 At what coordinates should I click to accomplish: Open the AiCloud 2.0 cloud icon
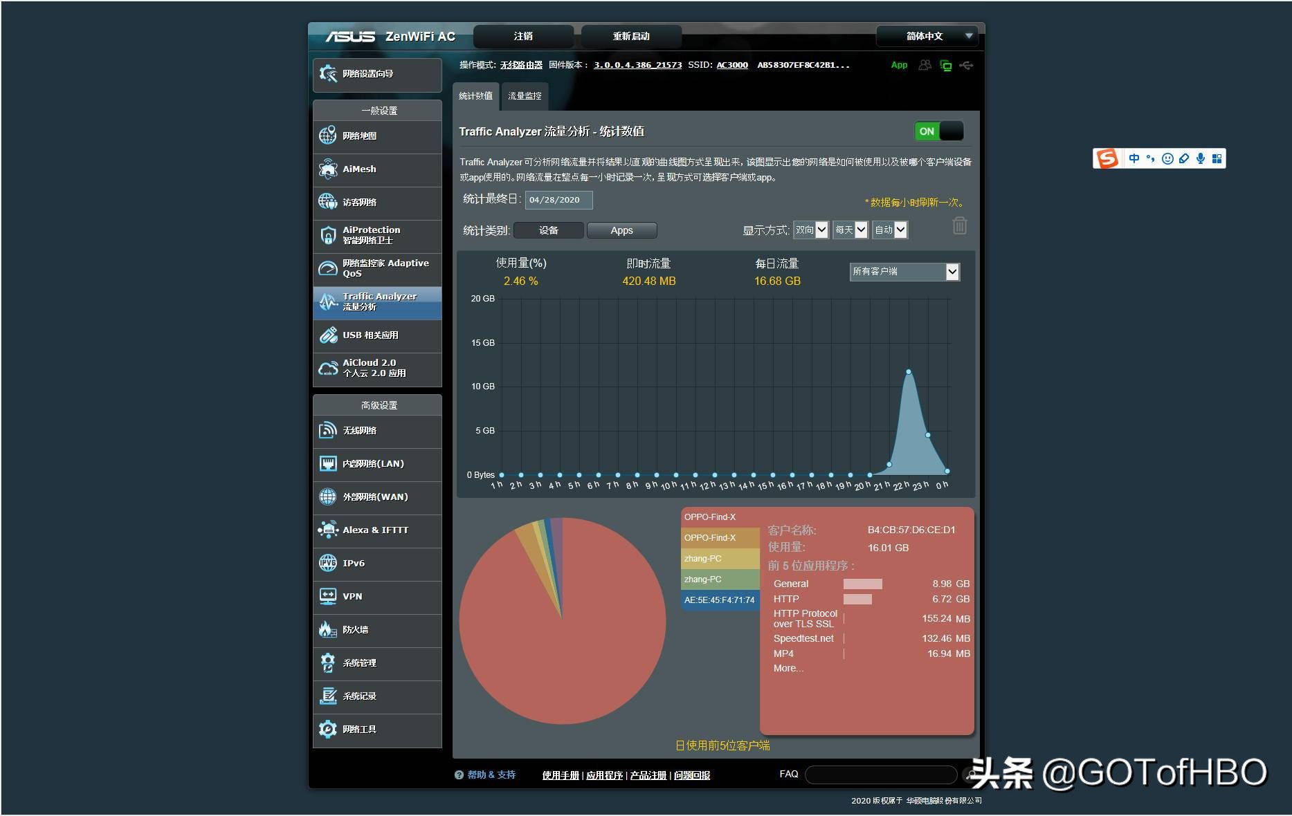point(328,368)
